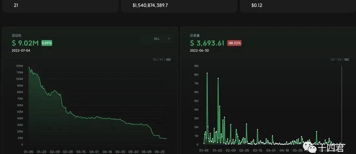Image resolution: width=356 pixels, height=154 pixels.
Task: Switch volume chart to 180 days
Action: click(346, 60)
